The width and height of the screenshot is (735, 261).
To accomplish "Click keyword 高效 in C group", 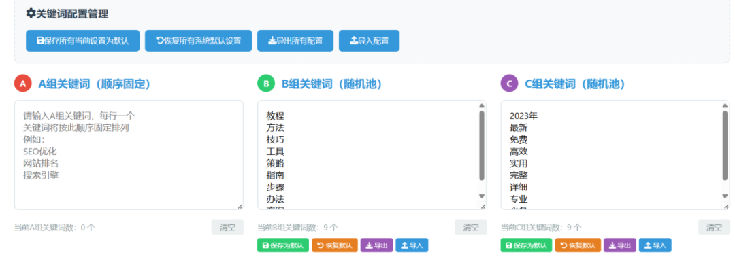I will [x=519, y=152].
